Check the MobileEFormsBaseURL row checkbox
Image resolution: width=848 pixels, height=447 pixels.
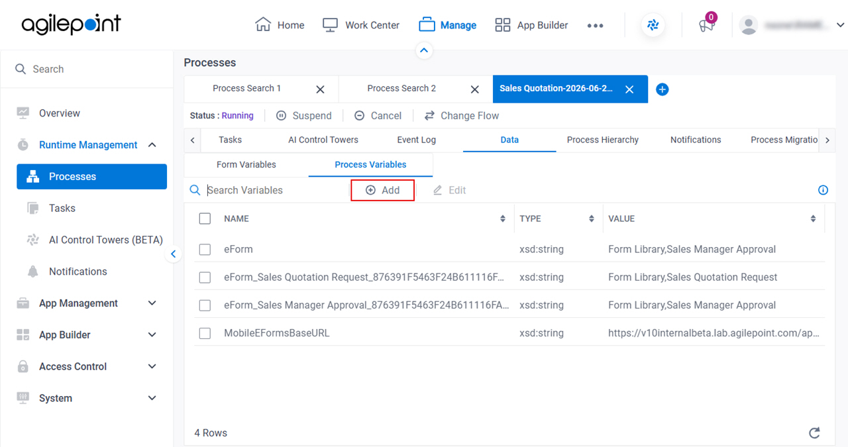[205, 333]
